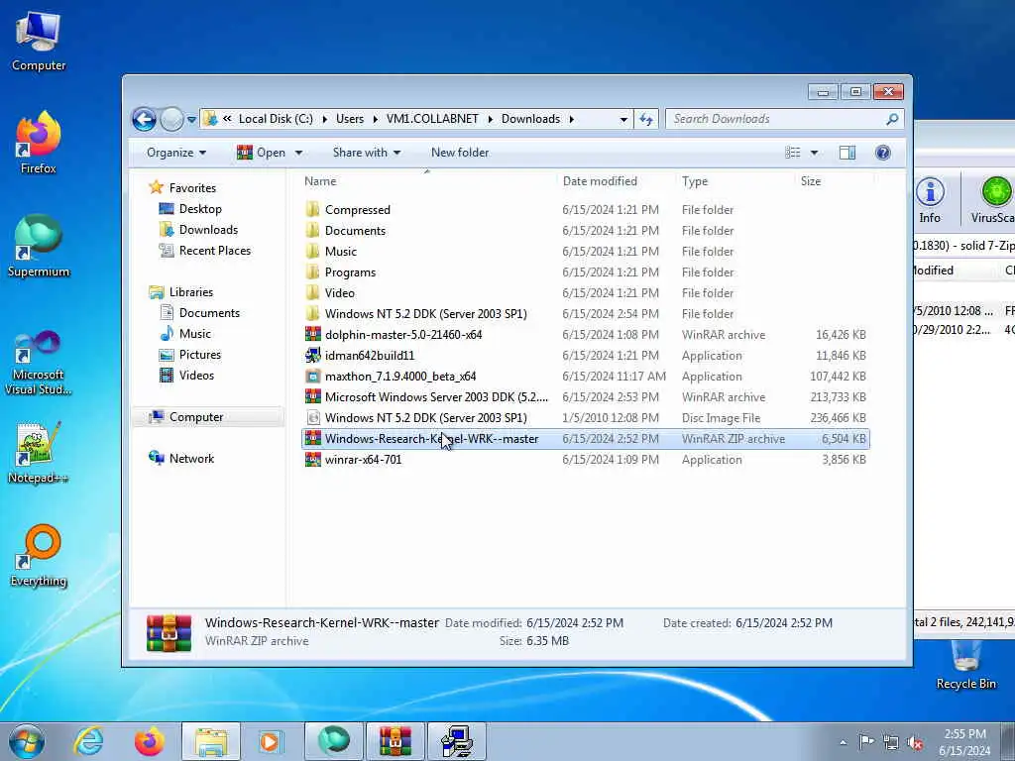Click the refresh button next to address bar
This screenshot has height=761, width=1015.
coord(646,119)
